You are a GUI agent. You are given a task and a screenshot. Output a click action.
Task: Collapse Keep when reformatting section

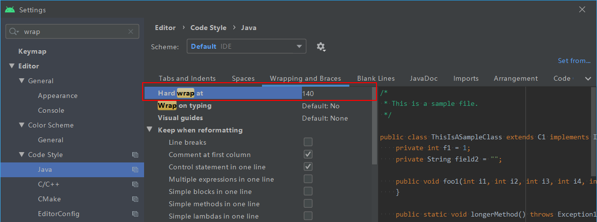[x=149, y=130]
